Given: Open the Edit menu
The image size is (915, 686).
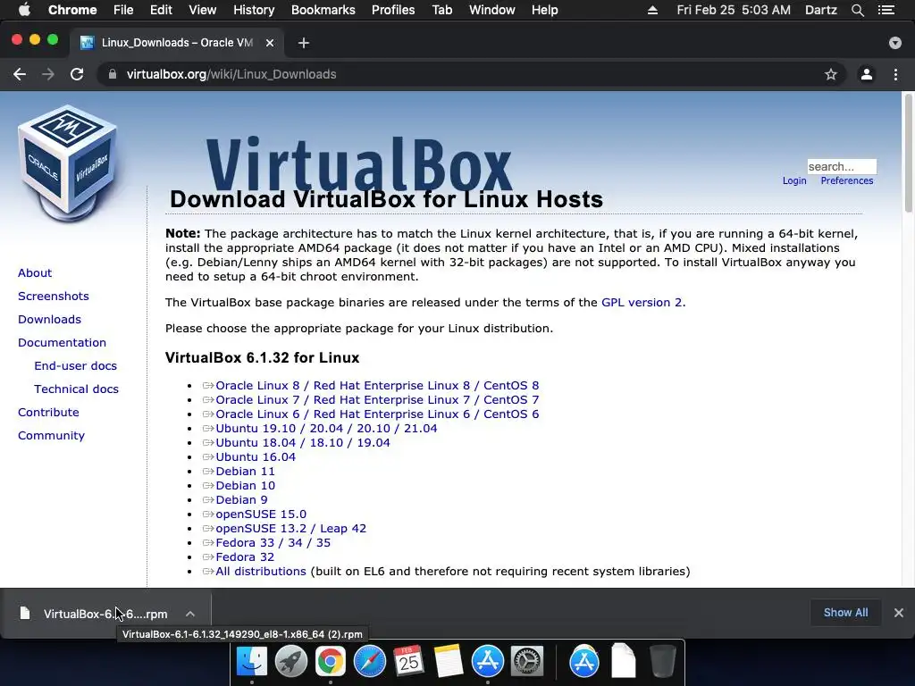Looking at the screenshot, I should (161, 10).
